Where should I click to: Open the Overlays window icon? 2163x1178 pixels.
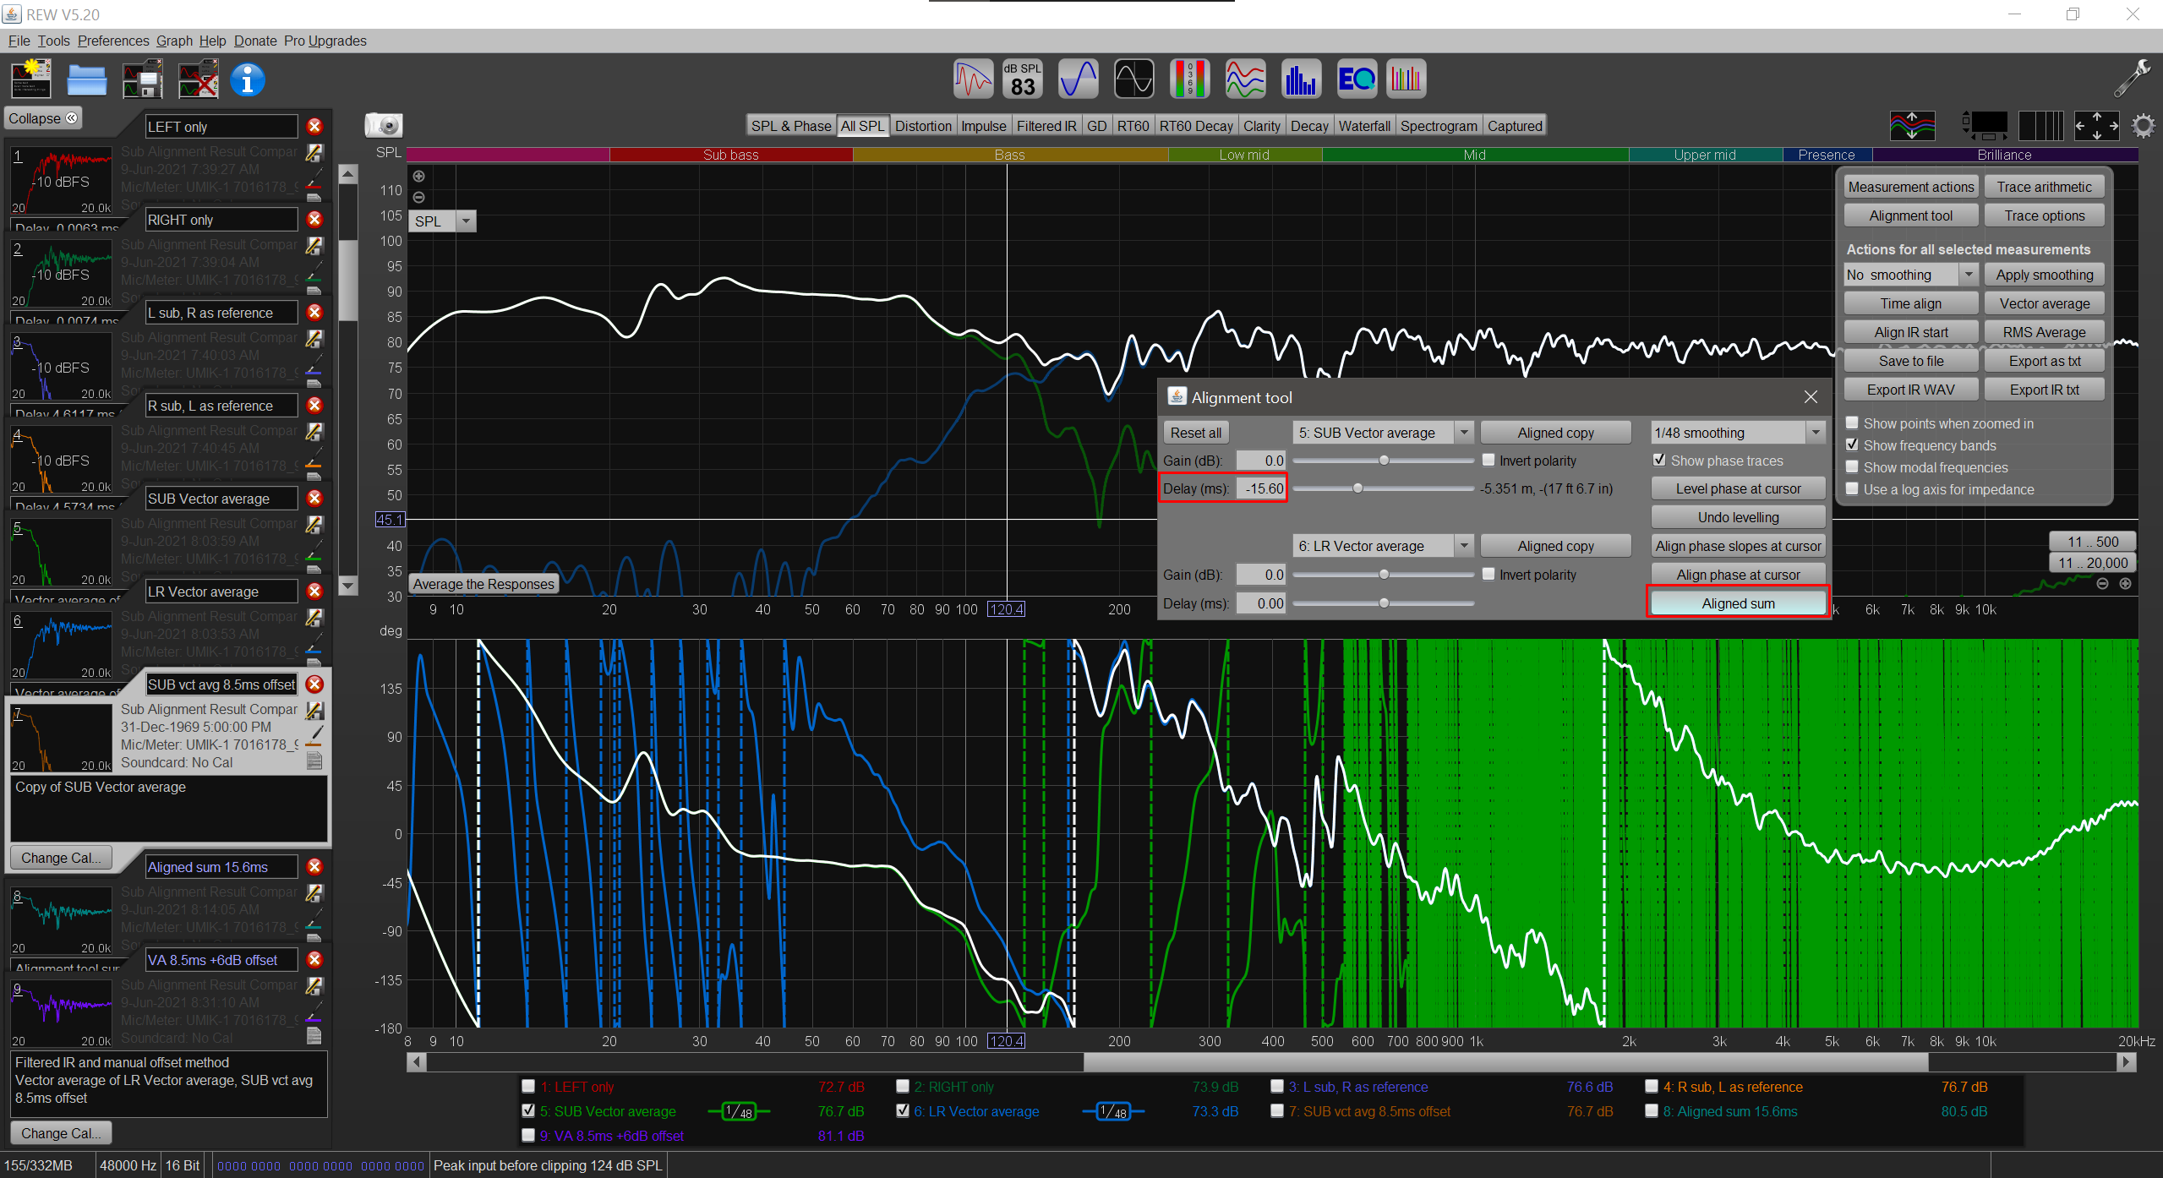point(1245,79)
